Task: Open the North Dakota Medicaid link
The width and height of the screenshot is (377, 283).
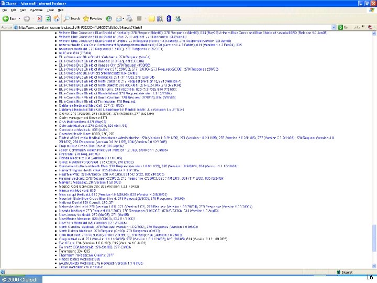Action: coord(109,231)
